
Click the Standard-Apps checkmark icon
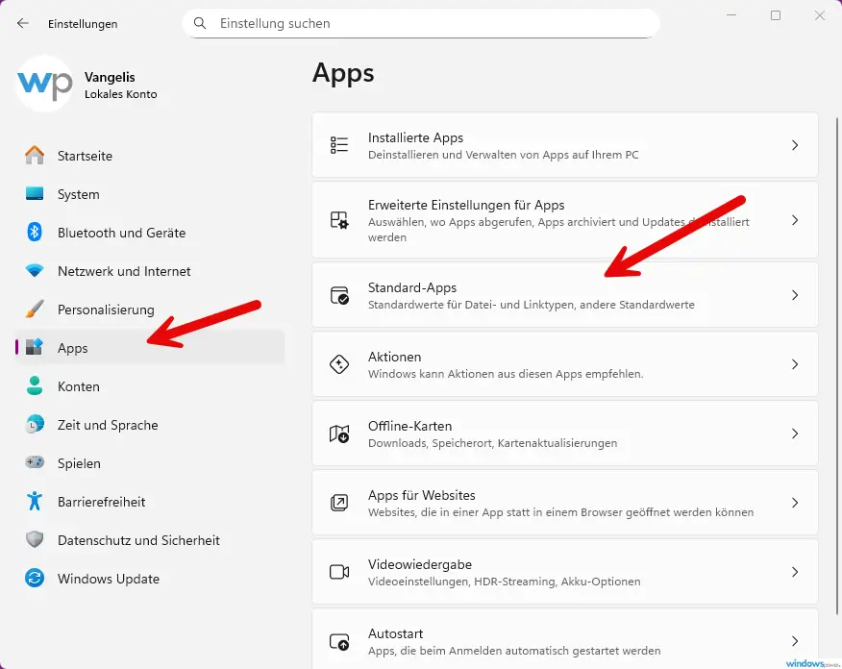[338, 292]
